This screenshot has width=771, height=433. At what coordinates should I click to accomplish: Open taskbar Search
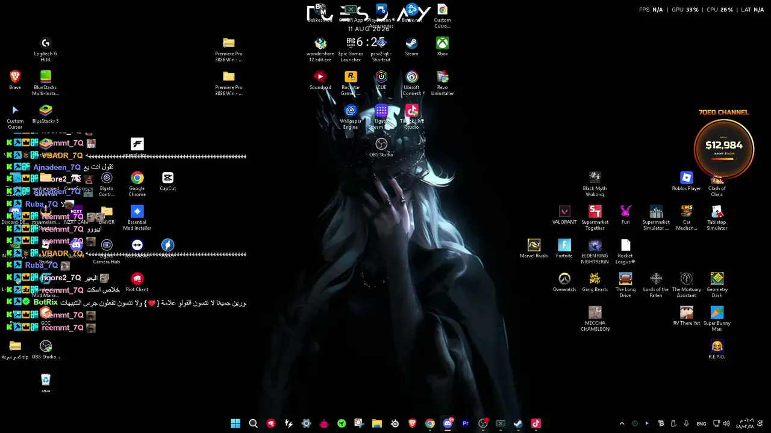coord(253,423)
